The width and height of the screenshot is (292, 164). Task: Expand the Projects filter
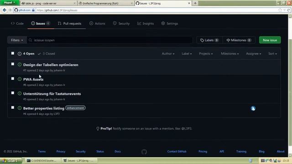click(206, 54)
